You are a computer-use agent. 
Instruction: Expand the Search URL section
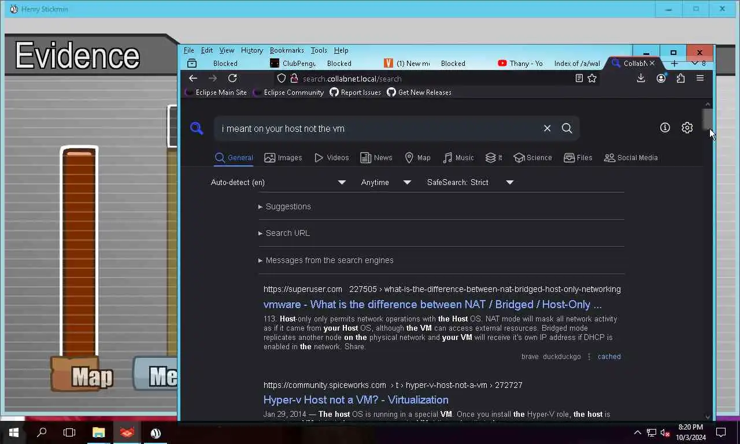click(x=284, y=233)
